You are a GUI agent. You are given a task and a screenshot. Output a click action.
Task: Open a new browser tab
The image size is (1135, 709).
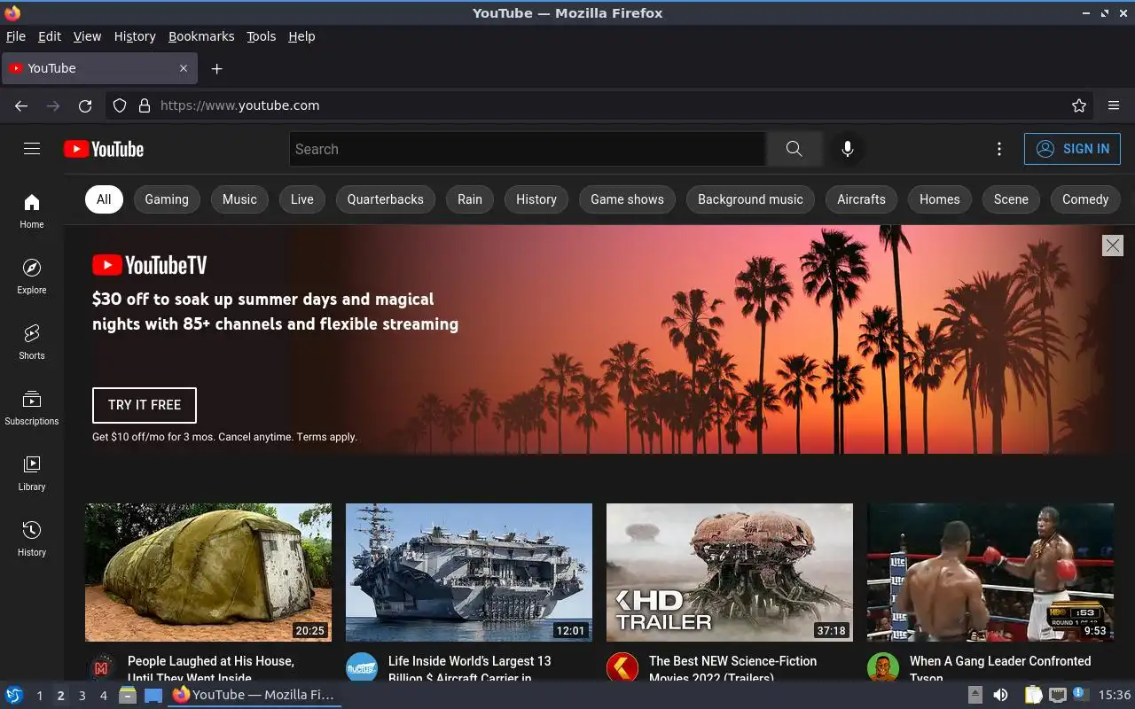click(x=216, y=68)
